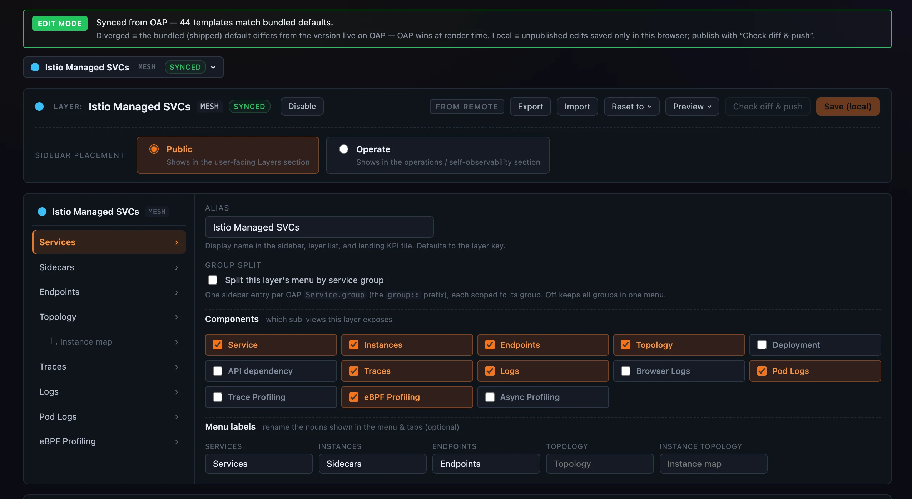Select Public sidebar placement
The image size is (912, 499).
click(228, 155)
